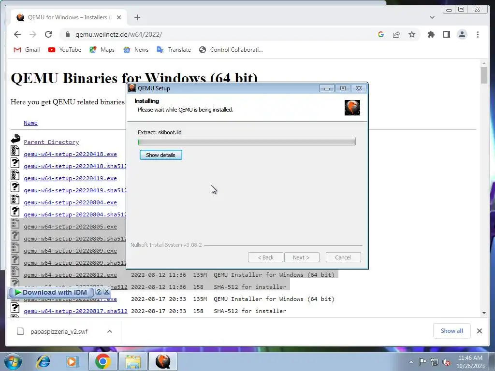The width and height of the screenshot is (495, 371).
Task: Open the Extensions puzzle icon
Action: pyautogui.click(x=431, y=34)
